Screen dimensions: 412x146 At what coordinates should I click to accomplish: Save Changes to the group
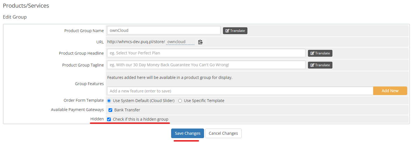click(x=188, y=133)
